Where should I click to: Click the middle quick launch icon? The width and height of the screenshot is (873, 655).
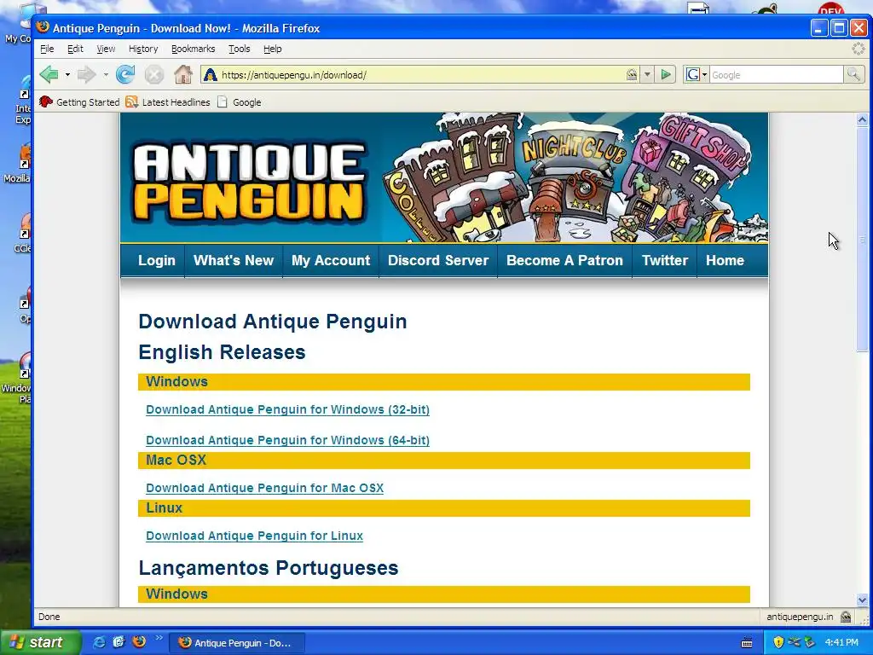click(x=119, y=642)
